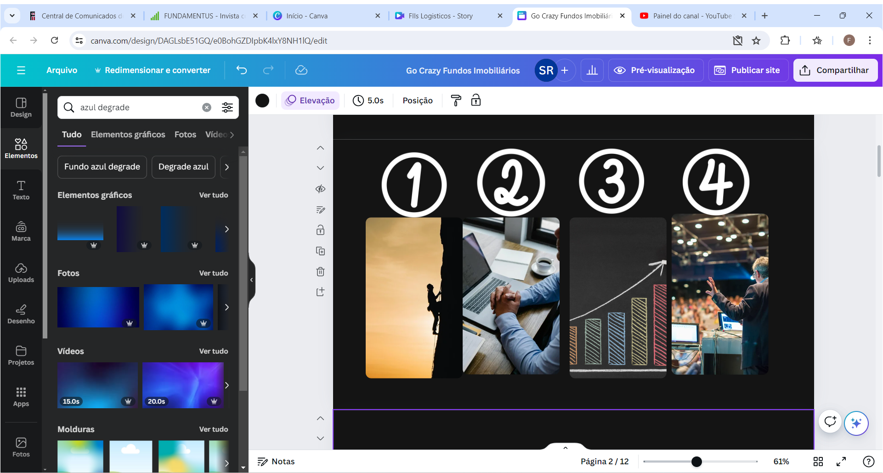Open the Arquivo menu
Screen dimensions: 883x473
tap(62, 70)
